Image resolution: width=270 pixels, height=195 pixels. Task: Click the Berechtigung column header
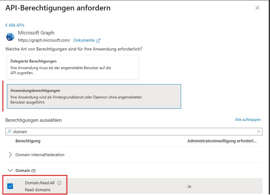[28, 141]
